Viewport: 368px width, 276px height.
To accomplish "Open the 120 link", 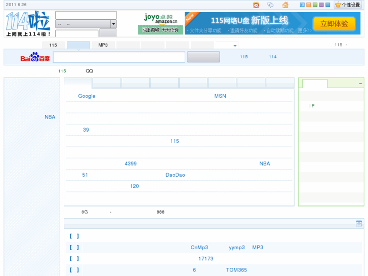I will click(x=135, y=186).
